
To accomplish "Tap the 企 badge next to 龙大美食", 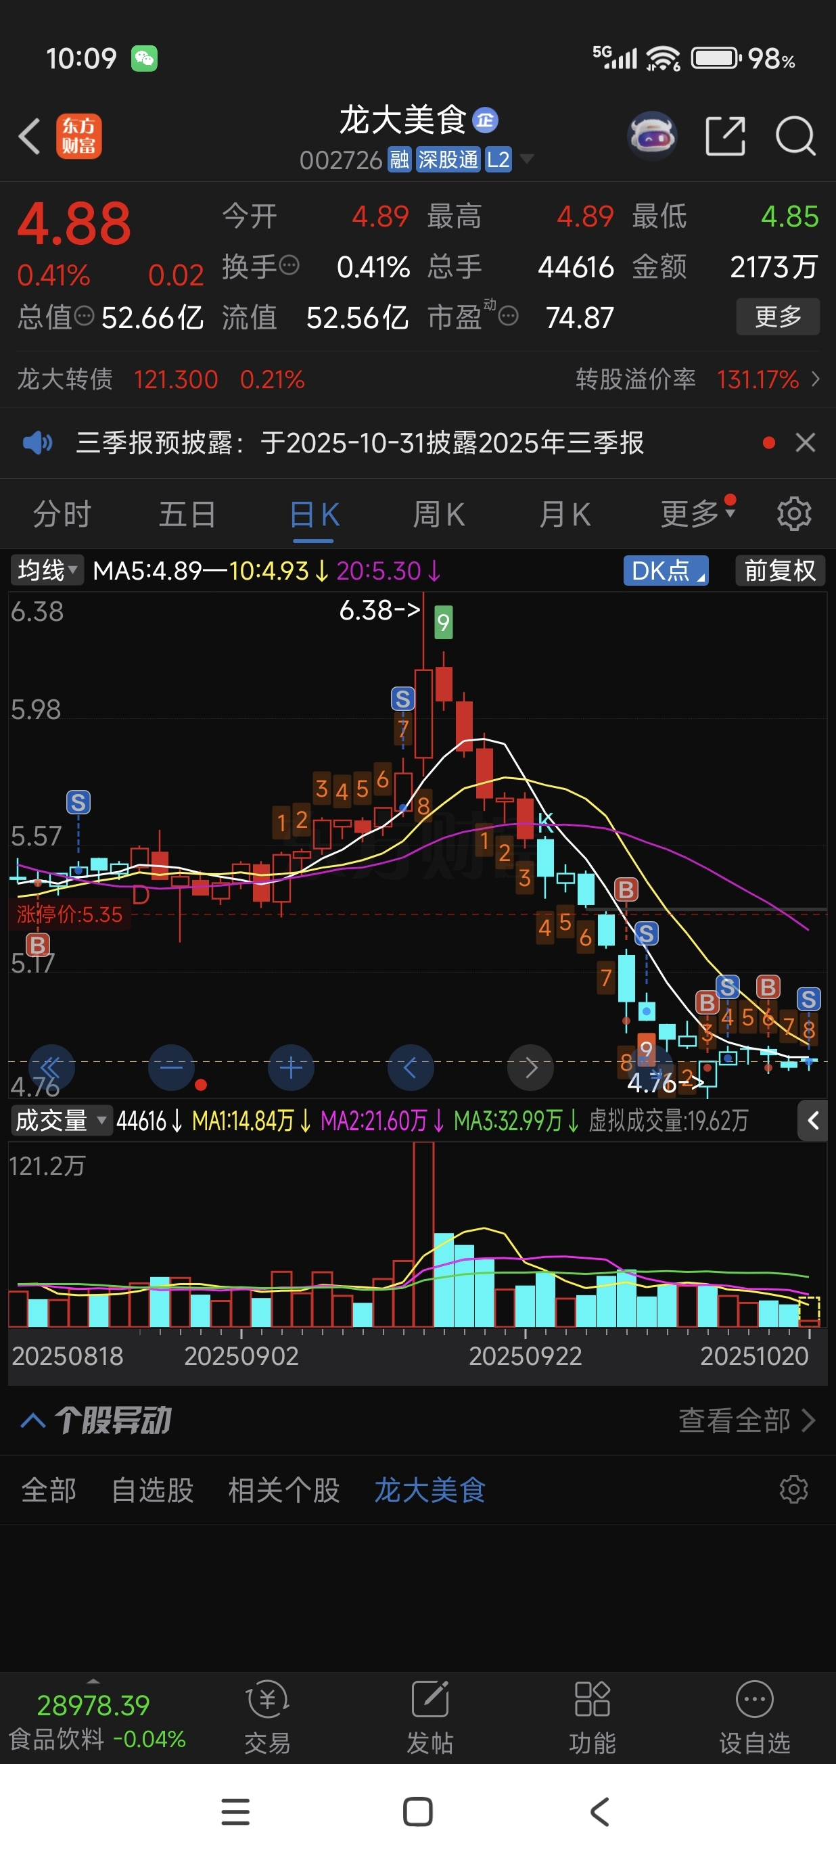I will coord(485,120).
